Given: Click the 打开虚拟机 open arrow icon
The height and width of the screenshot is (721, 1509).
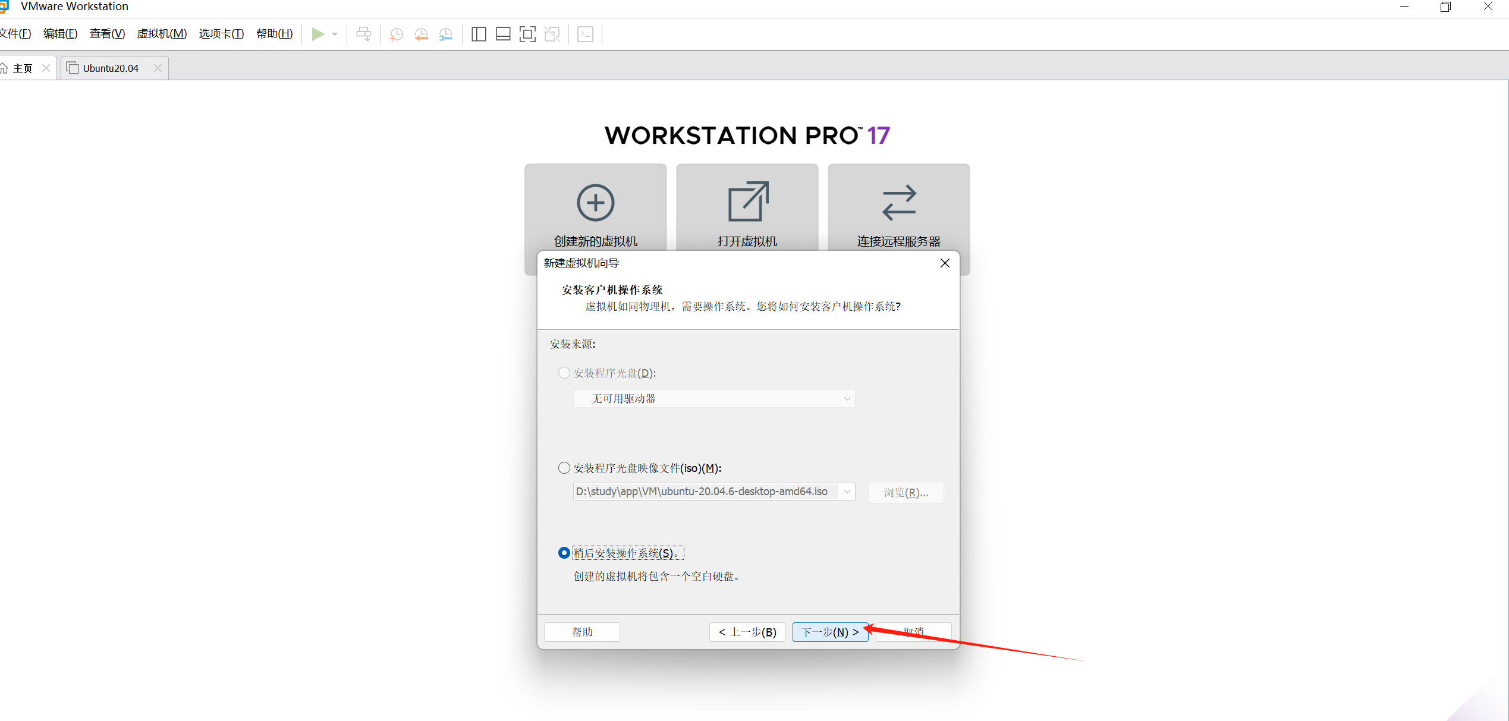Looking at the screenshot, I should pos(748,201).
